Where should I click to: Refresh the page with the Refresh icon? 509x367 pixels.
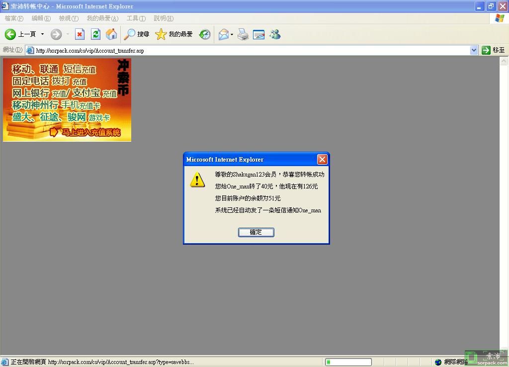click(95, 34)
